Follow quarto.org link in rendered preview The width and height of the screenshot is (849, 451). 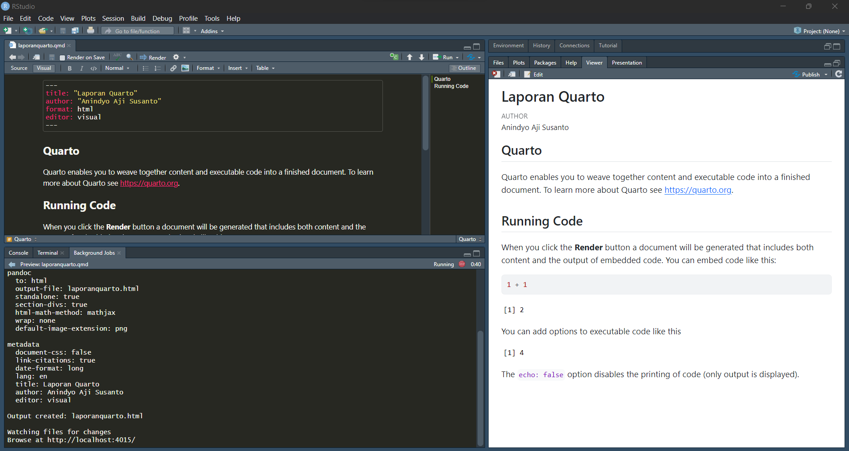coord(698,190)
